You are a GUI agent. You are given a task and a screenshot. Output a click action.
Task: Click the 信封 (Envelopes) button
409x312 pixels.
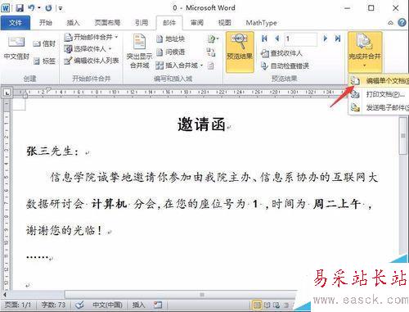44,43
